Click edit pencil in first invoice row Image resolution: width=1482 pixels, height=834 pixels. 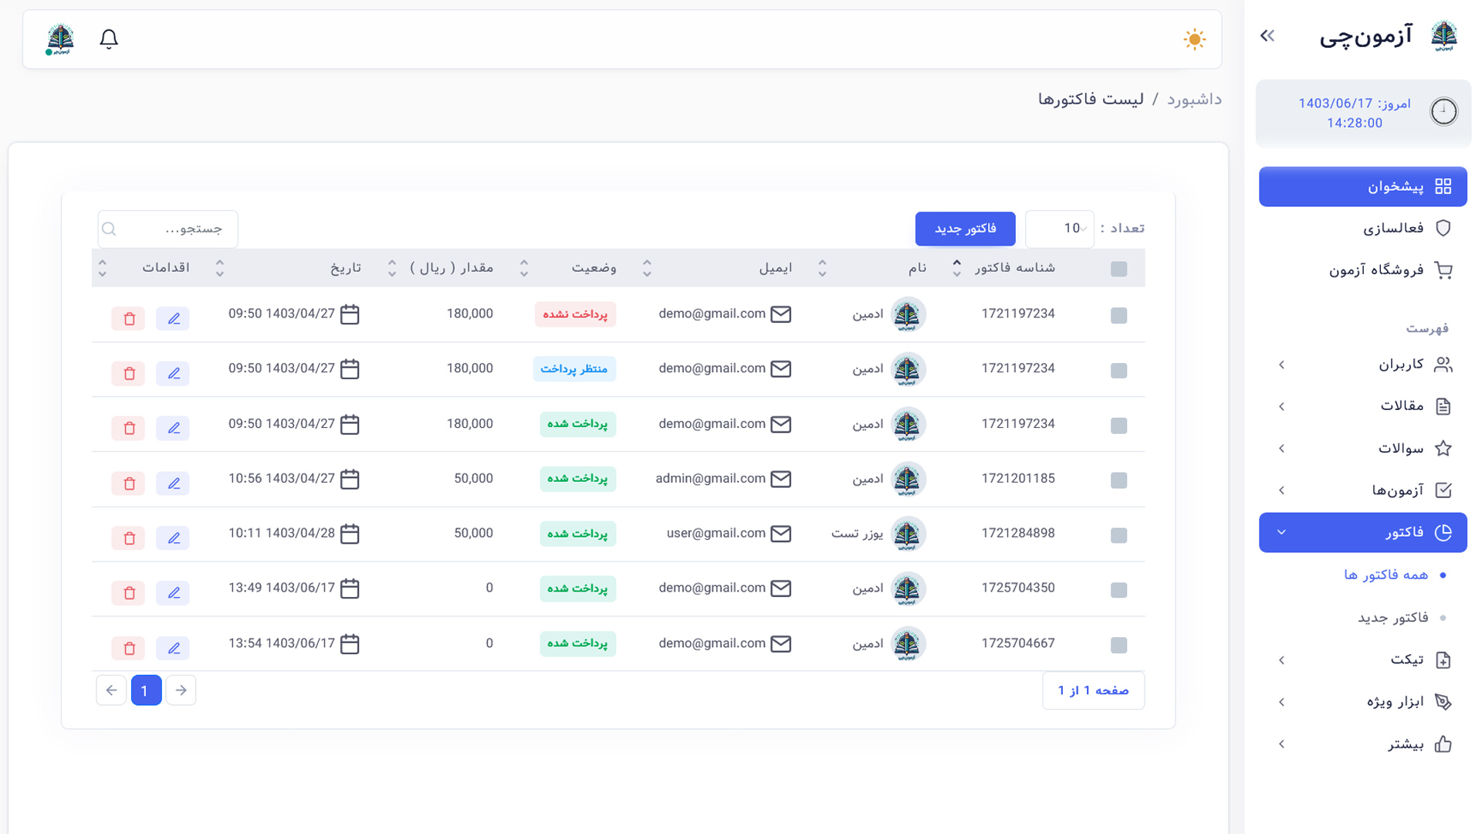click(173, 318)
